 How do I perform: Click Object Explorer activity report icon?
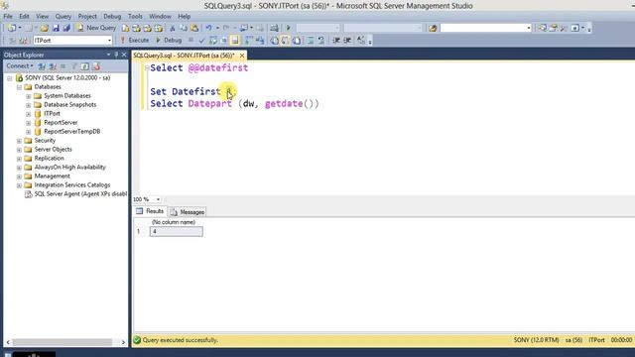96,66
